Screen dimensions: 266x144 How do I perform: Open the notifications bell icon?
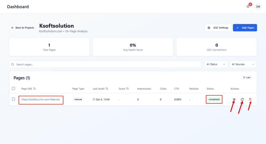pyautogui.click(x=248, y=6)
